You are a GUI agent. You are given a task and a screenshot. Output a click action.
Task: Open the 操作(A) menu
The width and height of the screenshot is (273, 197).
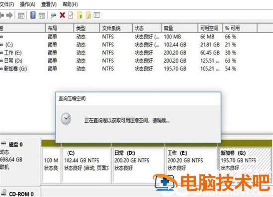(27, 4)
